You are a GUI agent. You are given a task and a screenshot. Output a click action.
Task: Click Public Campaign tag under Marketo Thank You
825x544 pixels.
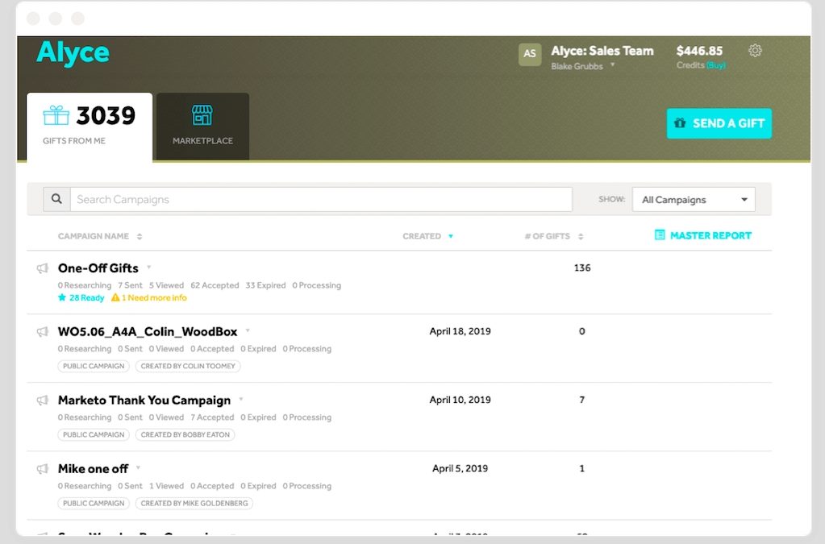(x=94, y=434)
